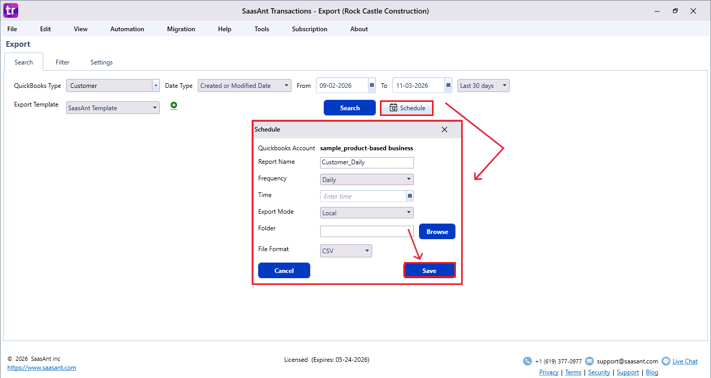
Task: Click the 'support@saasant.com' email text
Action: (x=628, y=361)
